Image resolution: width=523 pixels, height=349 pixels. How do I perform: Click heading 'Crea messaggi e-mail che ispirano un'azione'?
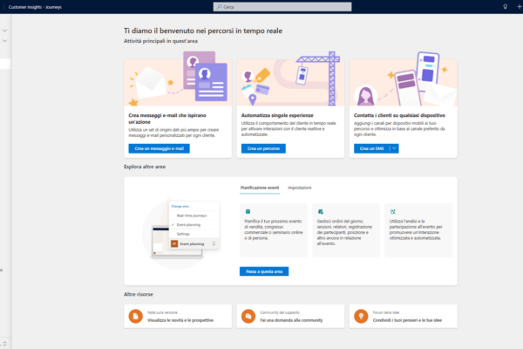click(x=167, y=119)
